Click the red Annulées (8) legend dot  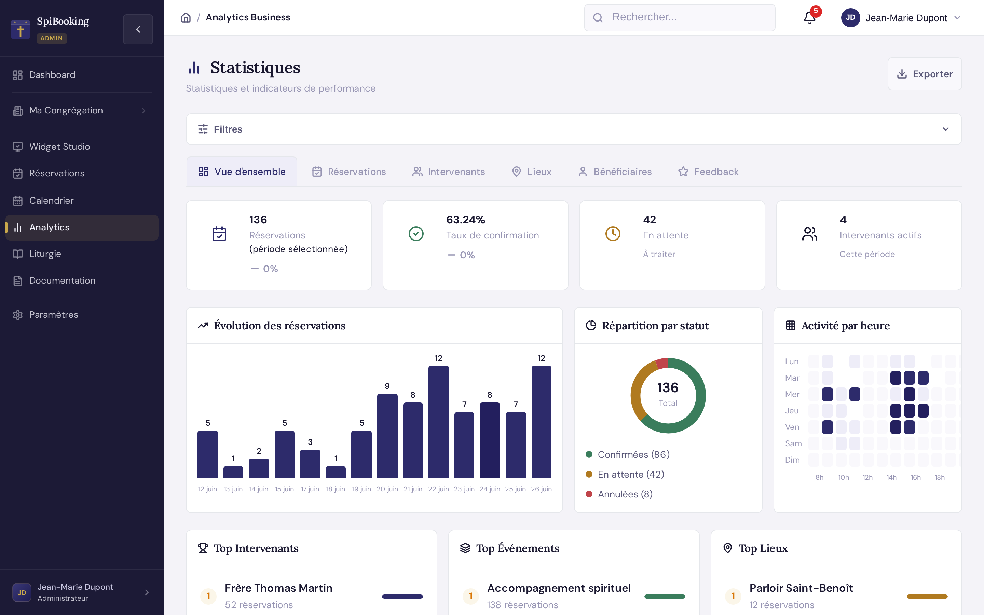pyautogui.click(x=589, y=494)
